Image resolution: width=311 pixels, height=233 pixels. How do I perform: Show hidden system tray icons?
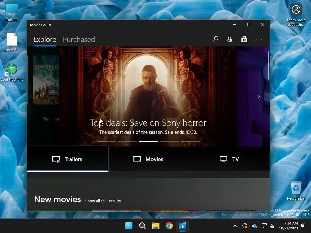pyautogui.click(x=235, y=226)
